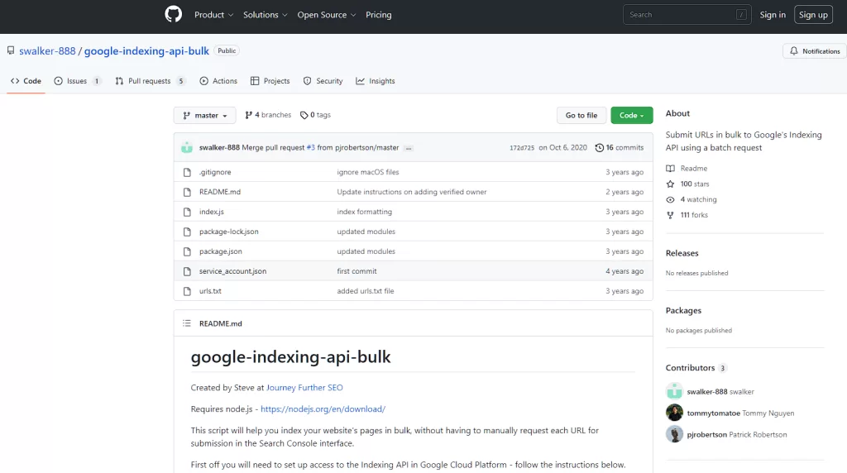Open the 4 branches link

coord(268,115)
